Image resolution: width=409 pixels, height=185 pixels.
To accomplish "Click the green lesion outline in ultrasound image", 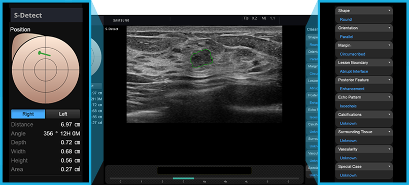I will [x=202, y=58].
